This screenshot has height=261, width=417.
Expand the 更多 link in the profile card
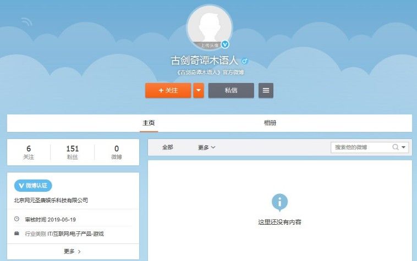[x=72, y=251]
